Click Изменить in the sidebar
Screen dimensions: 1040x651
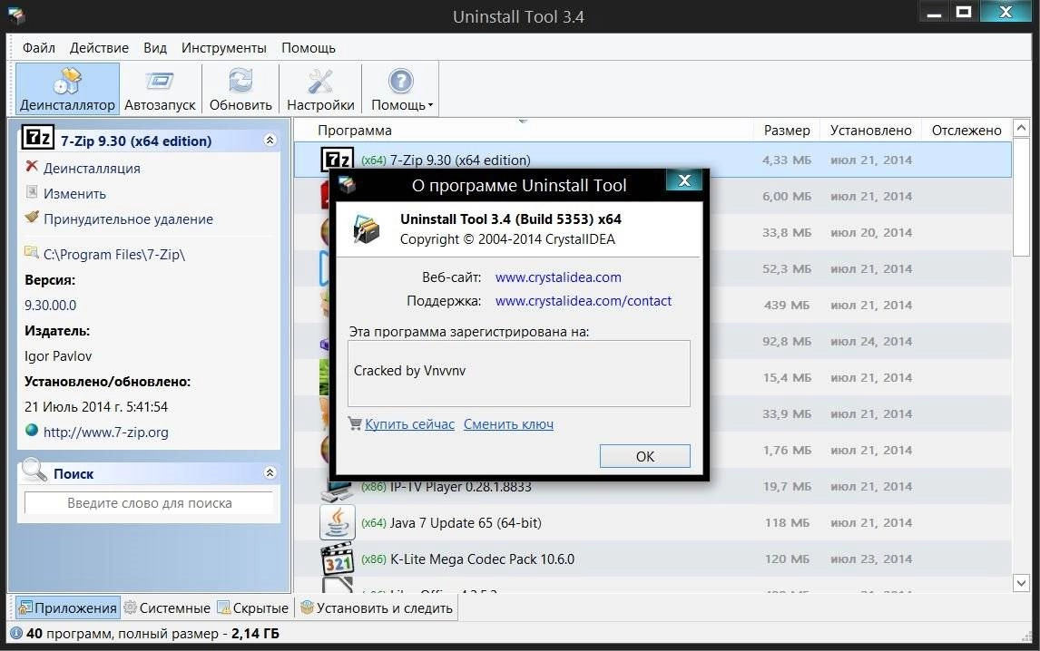click(74, 193)
